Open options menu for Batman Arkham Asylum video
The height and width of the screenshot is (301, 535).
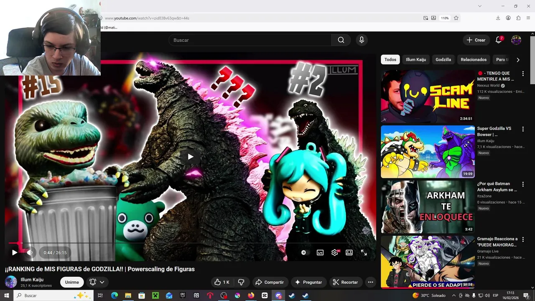click(522, 184)
